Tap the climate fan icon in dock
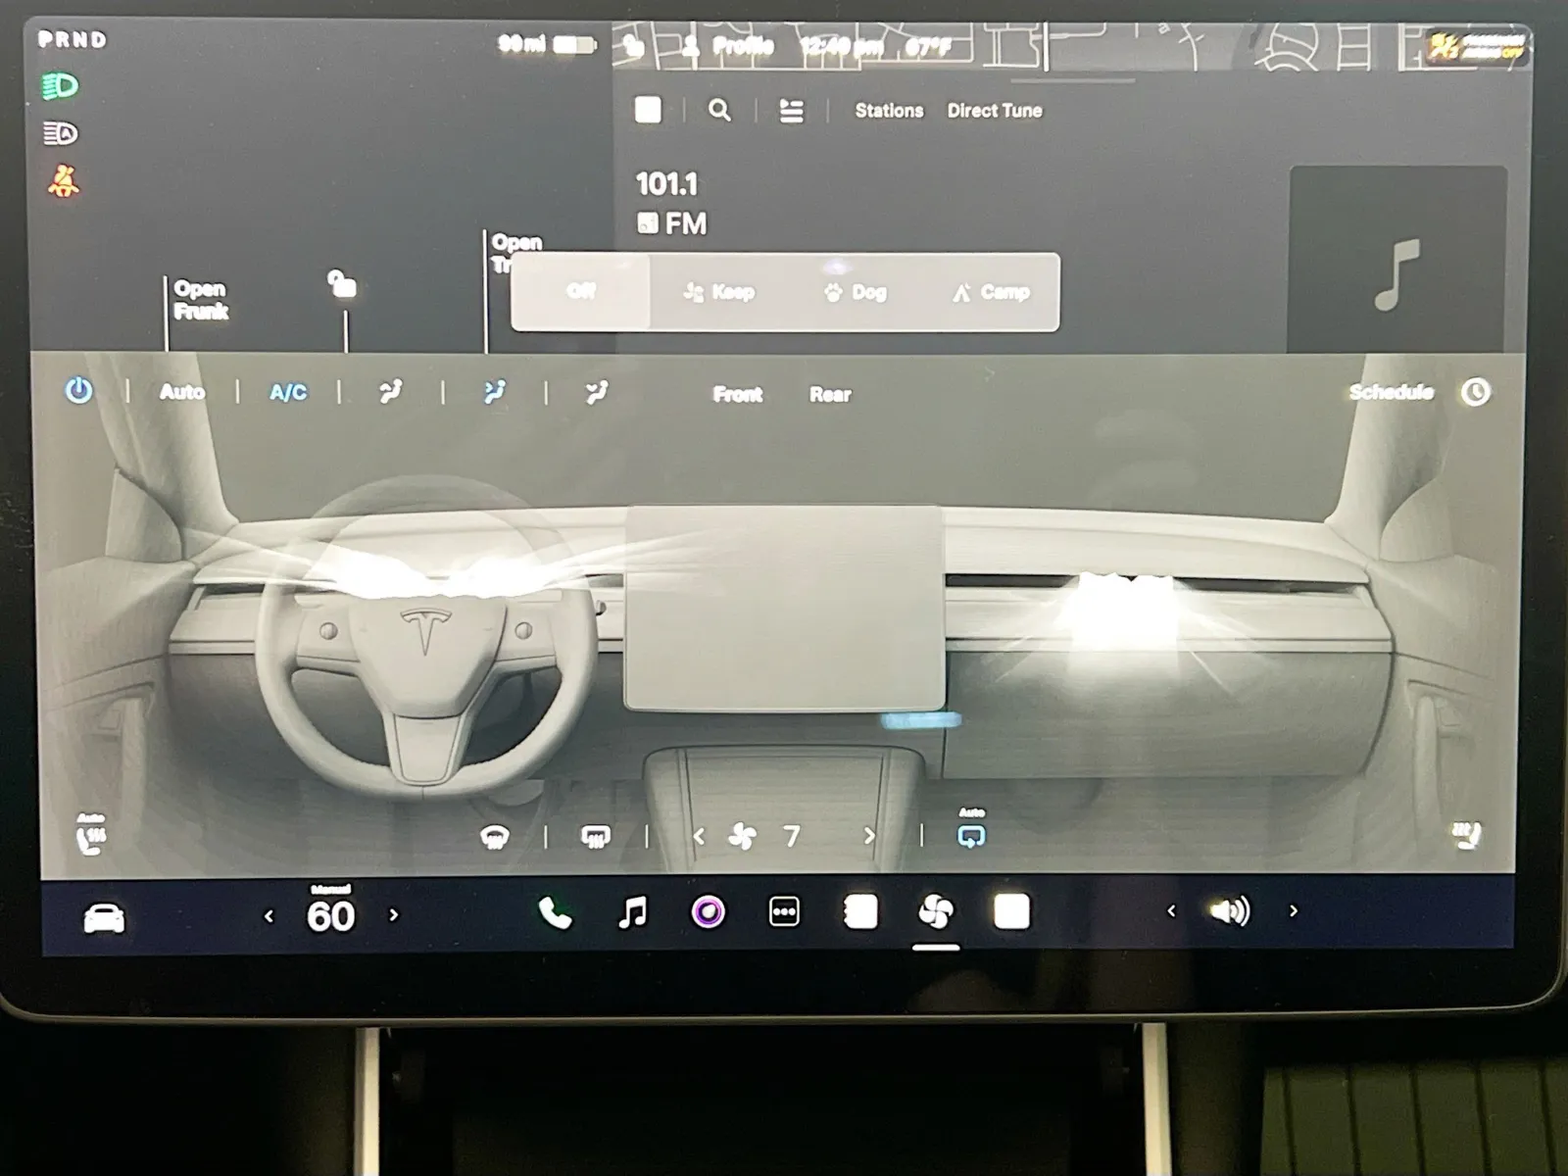The height and width of the screenshot is (1176, 1568). 935,913
